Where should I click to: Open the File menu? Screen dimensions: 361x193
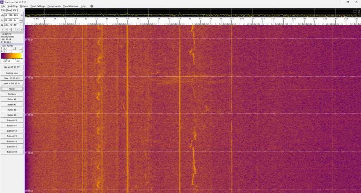pyautogui.click(x=3, y=6)
